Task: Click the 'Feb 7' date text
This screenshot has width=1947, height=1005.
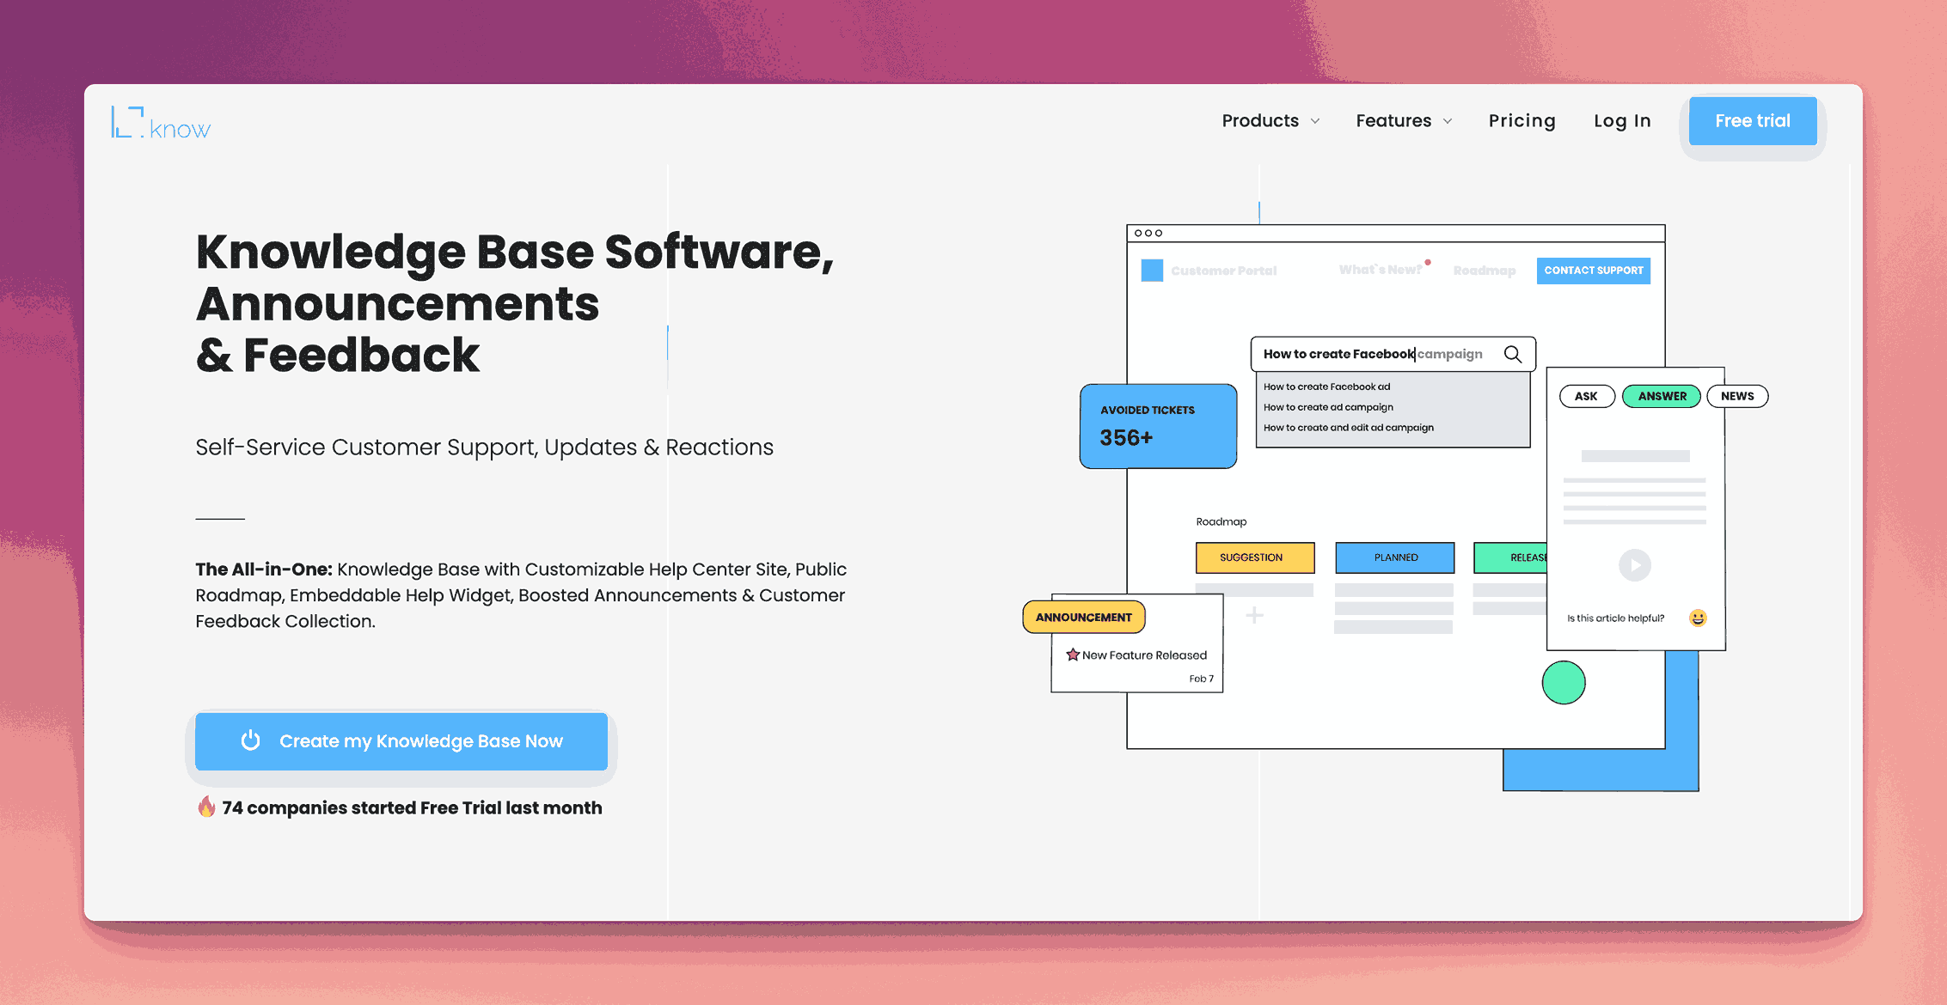Action: coord(1202,679)
